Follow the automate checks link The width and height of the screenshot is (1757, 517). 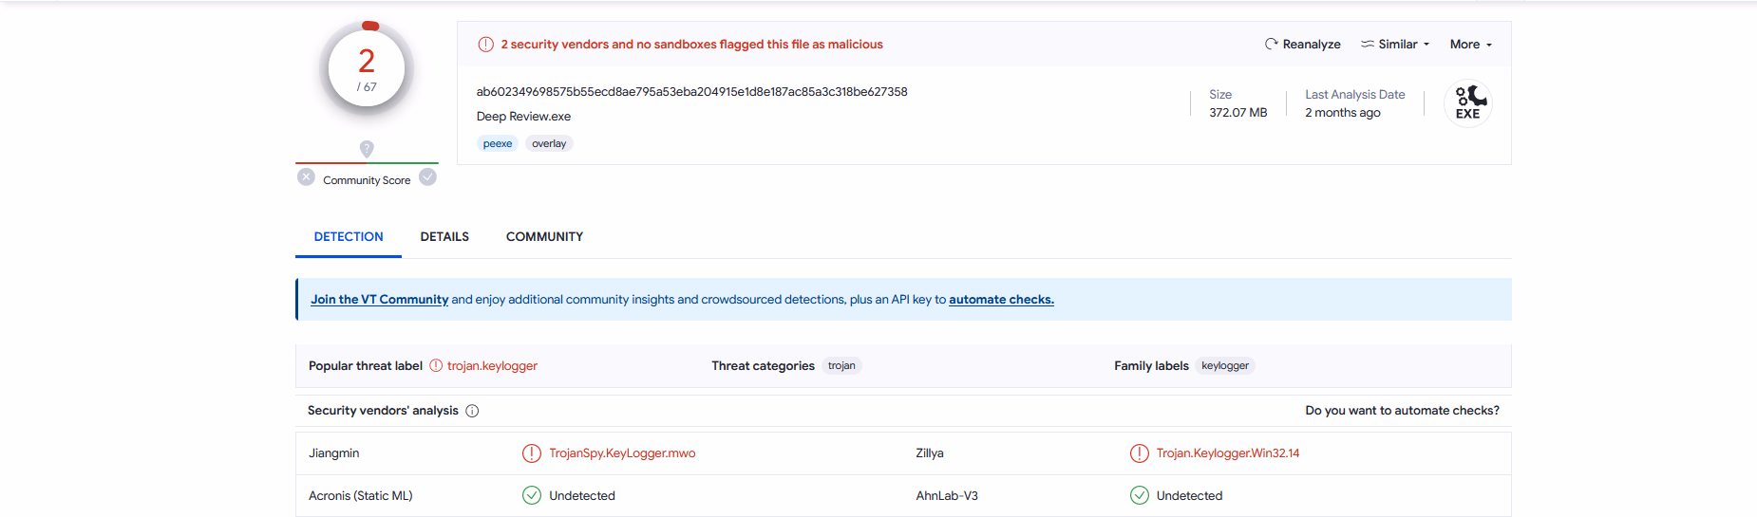click(1001, 299)
